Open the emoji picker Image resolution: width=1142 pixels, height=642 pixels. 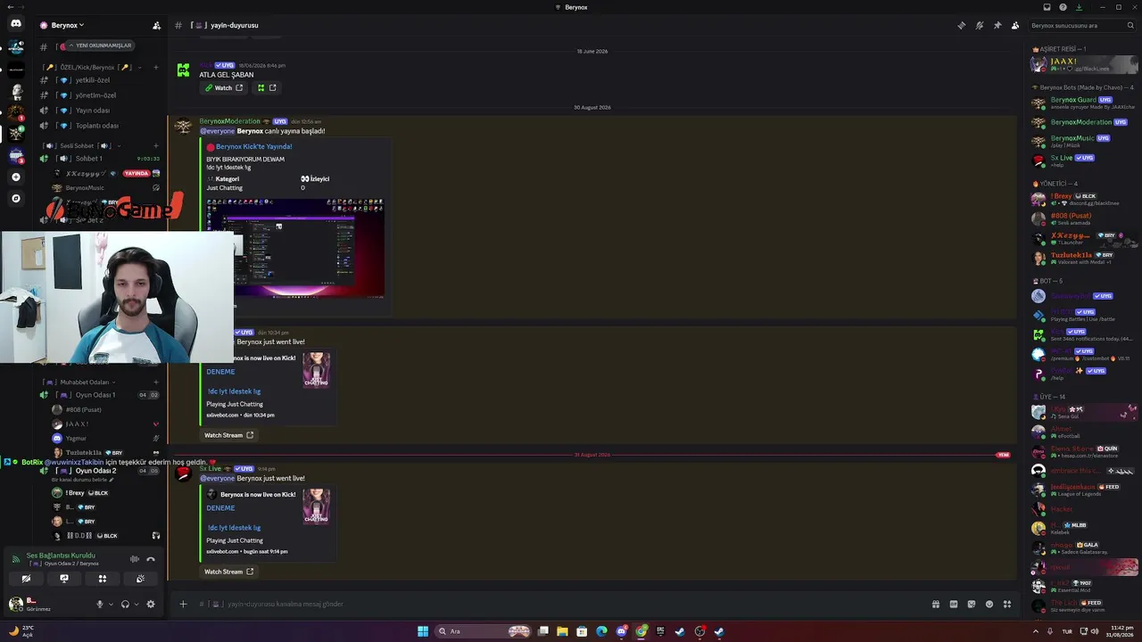(989, 604)
